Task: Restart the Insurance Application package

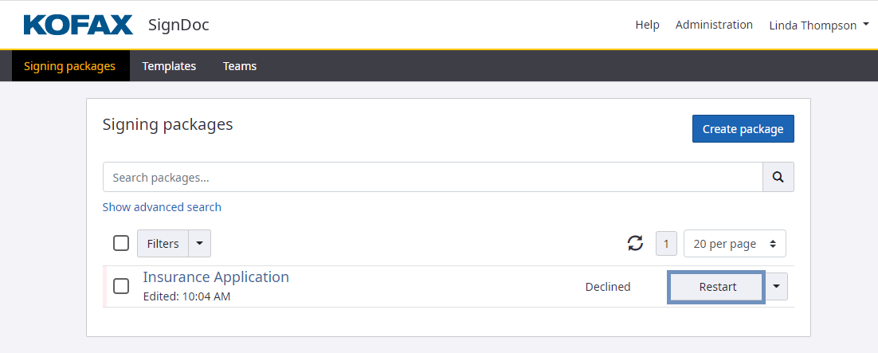Action: pos(717,287)
